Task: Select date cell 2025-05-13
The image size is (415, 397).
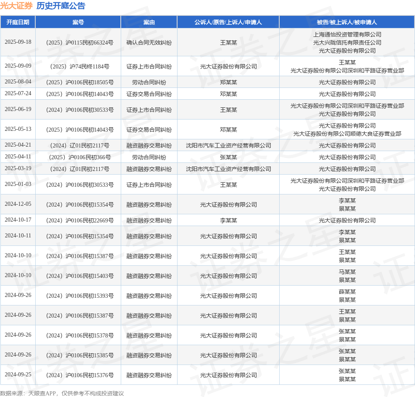Action: pos(18,129)
